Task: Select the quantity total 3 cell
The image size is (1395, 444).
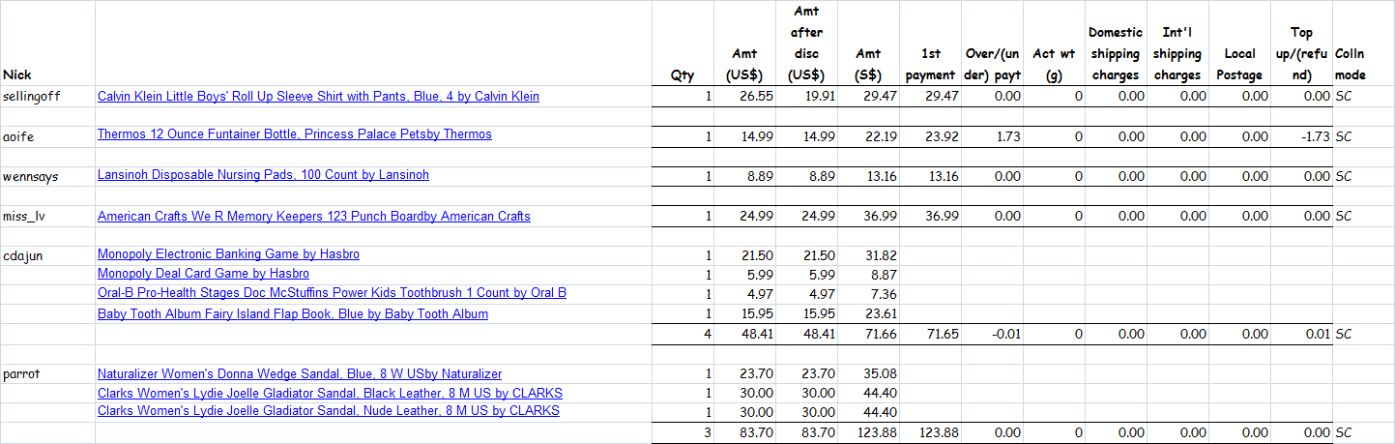Action: (683, 432)
